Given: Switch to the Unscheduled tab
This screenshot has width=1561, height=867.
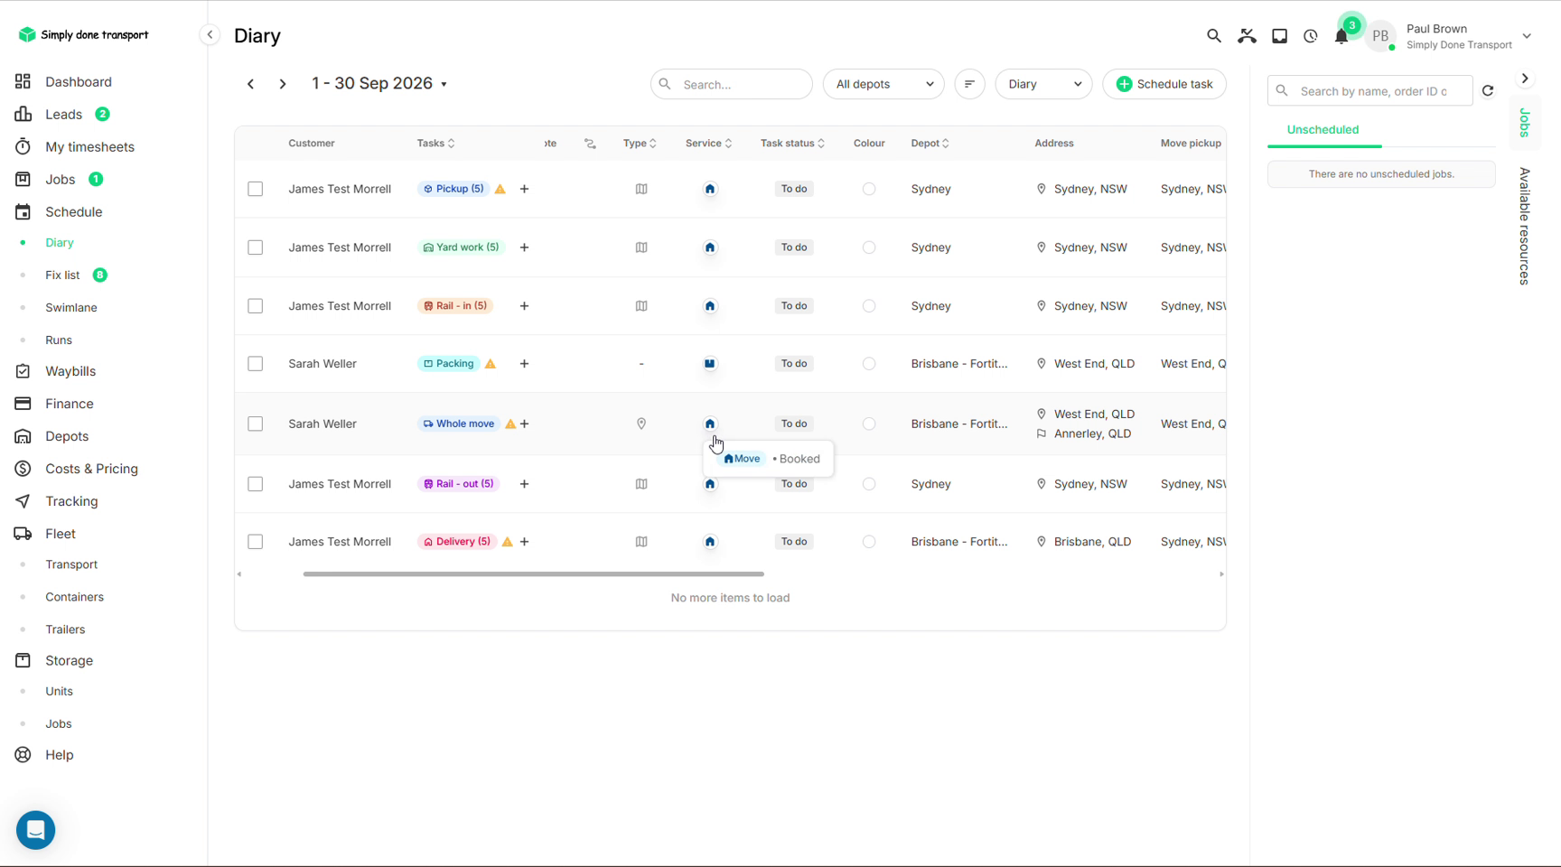Looking at the screenshot, I should pos(1323,130).
